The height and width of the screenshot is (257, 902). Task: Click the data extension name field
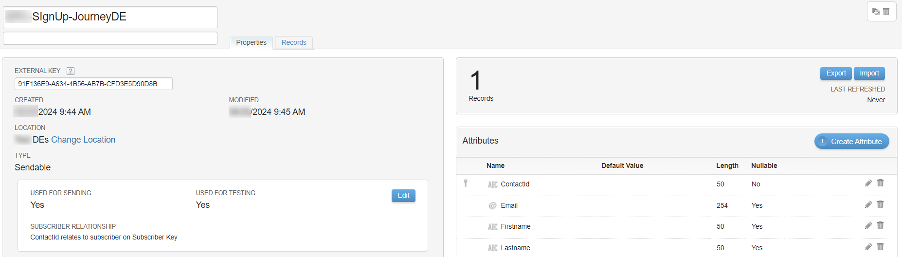point(110,17)
